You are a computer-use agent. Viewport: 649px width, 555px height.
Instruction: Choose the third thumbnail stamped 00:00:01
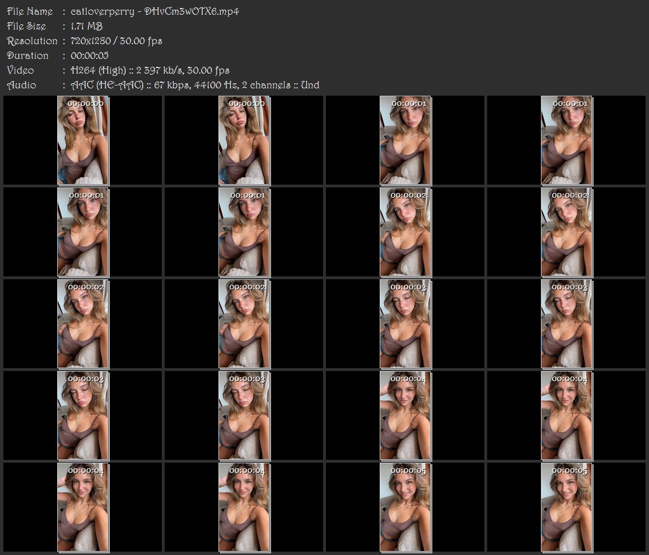coord(83,232)
